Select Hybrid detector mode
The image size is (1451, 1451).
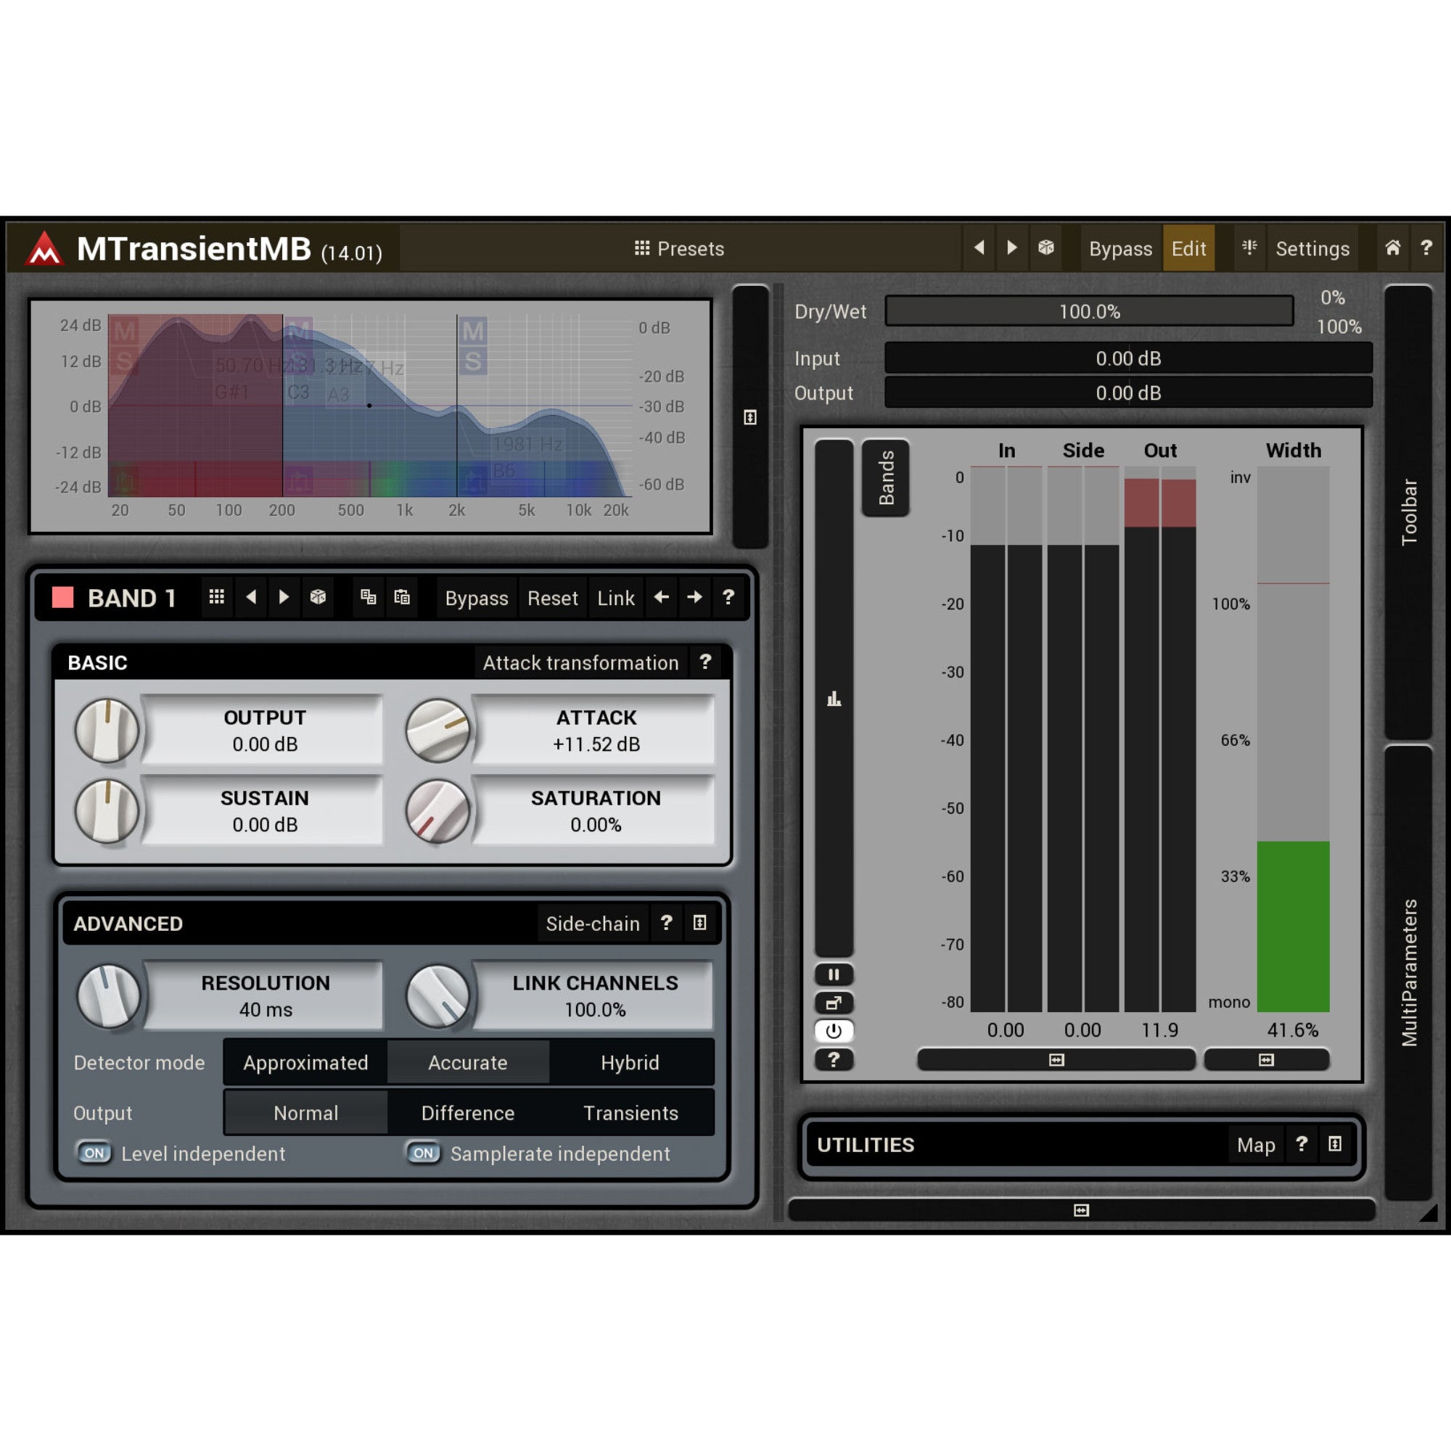630,1063
